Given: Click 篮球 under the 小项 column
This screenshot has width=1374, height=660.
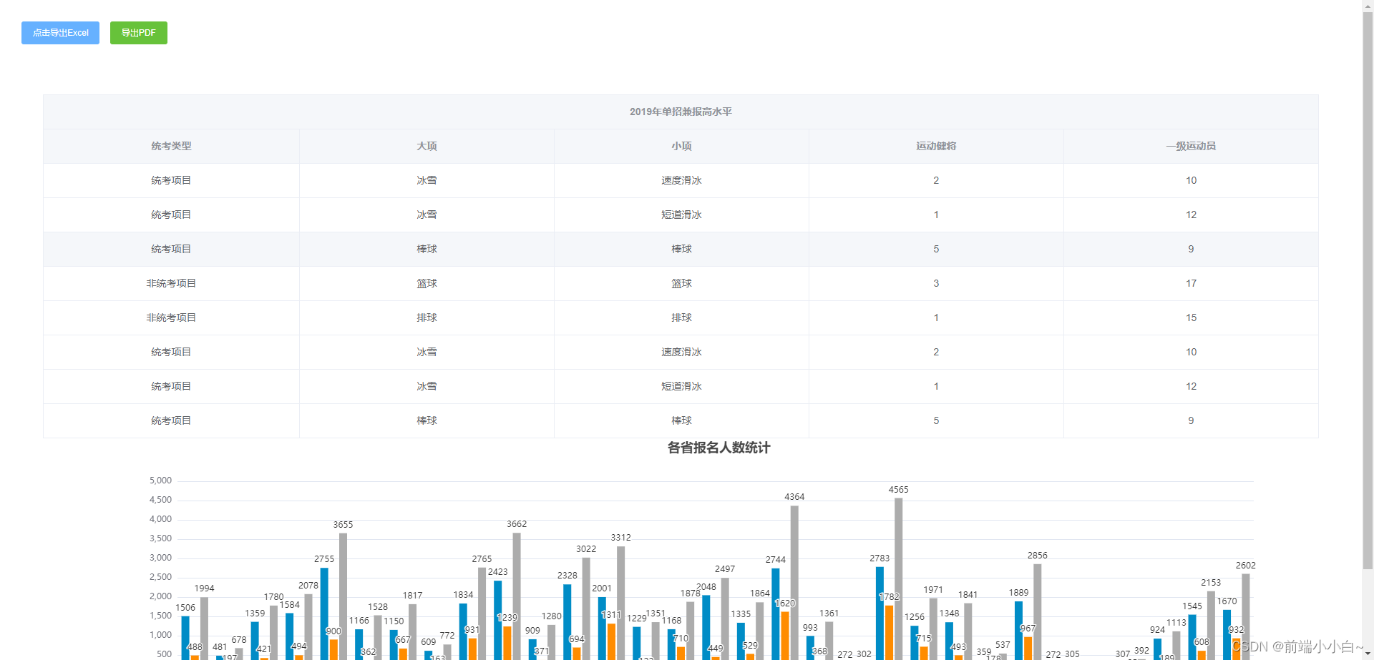Looking at the screenshot, I should pyautogui.click(x=681, y=283).
